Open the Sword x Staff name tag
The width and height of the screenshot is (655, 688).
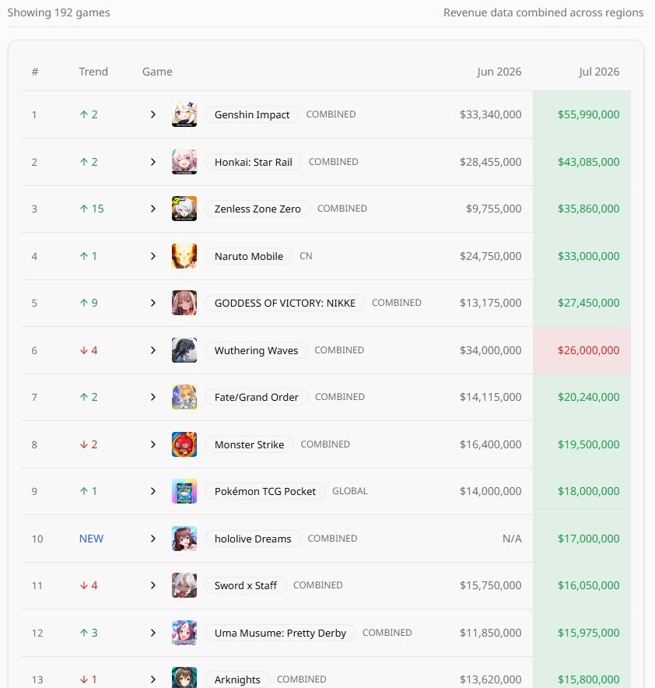click(246, 585)
